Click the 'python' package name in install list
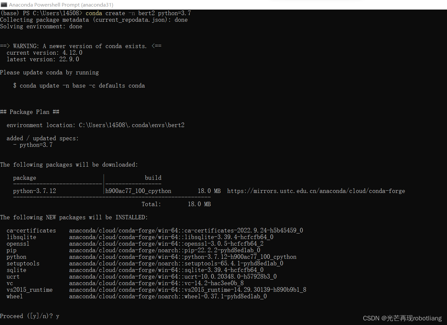Screen dimensions: 447x325 tap(16, 257)
